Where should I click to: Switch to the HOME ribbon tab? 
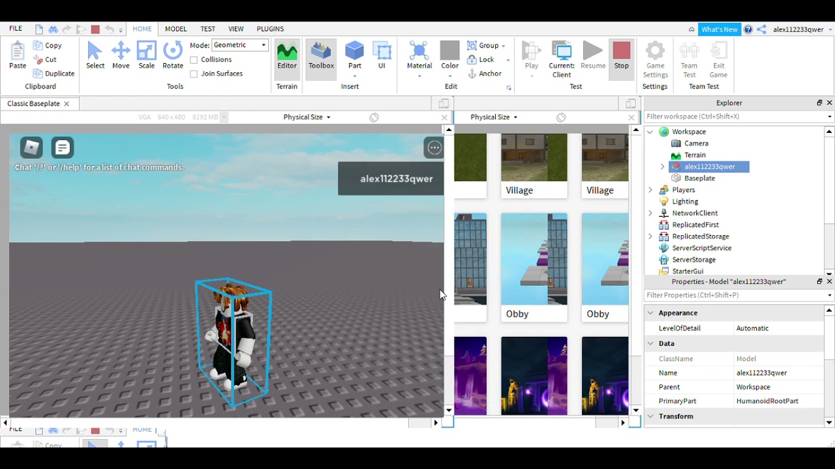coord(142,29)
